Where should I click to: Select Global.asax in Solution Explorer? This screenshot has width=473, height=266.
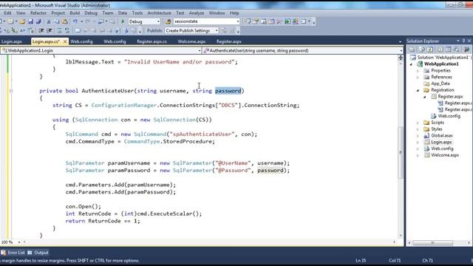442,136
